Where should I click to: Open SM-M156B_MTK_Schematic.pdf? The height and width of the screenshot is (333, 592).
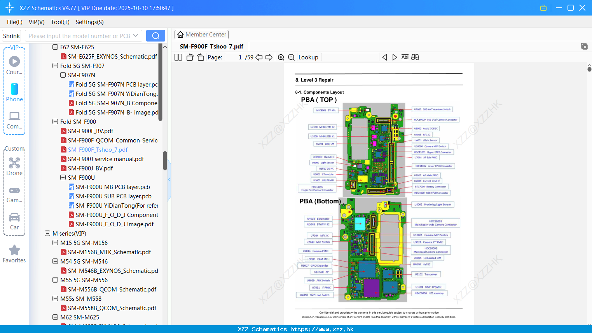pyautogui.click(x=106, y=252)
